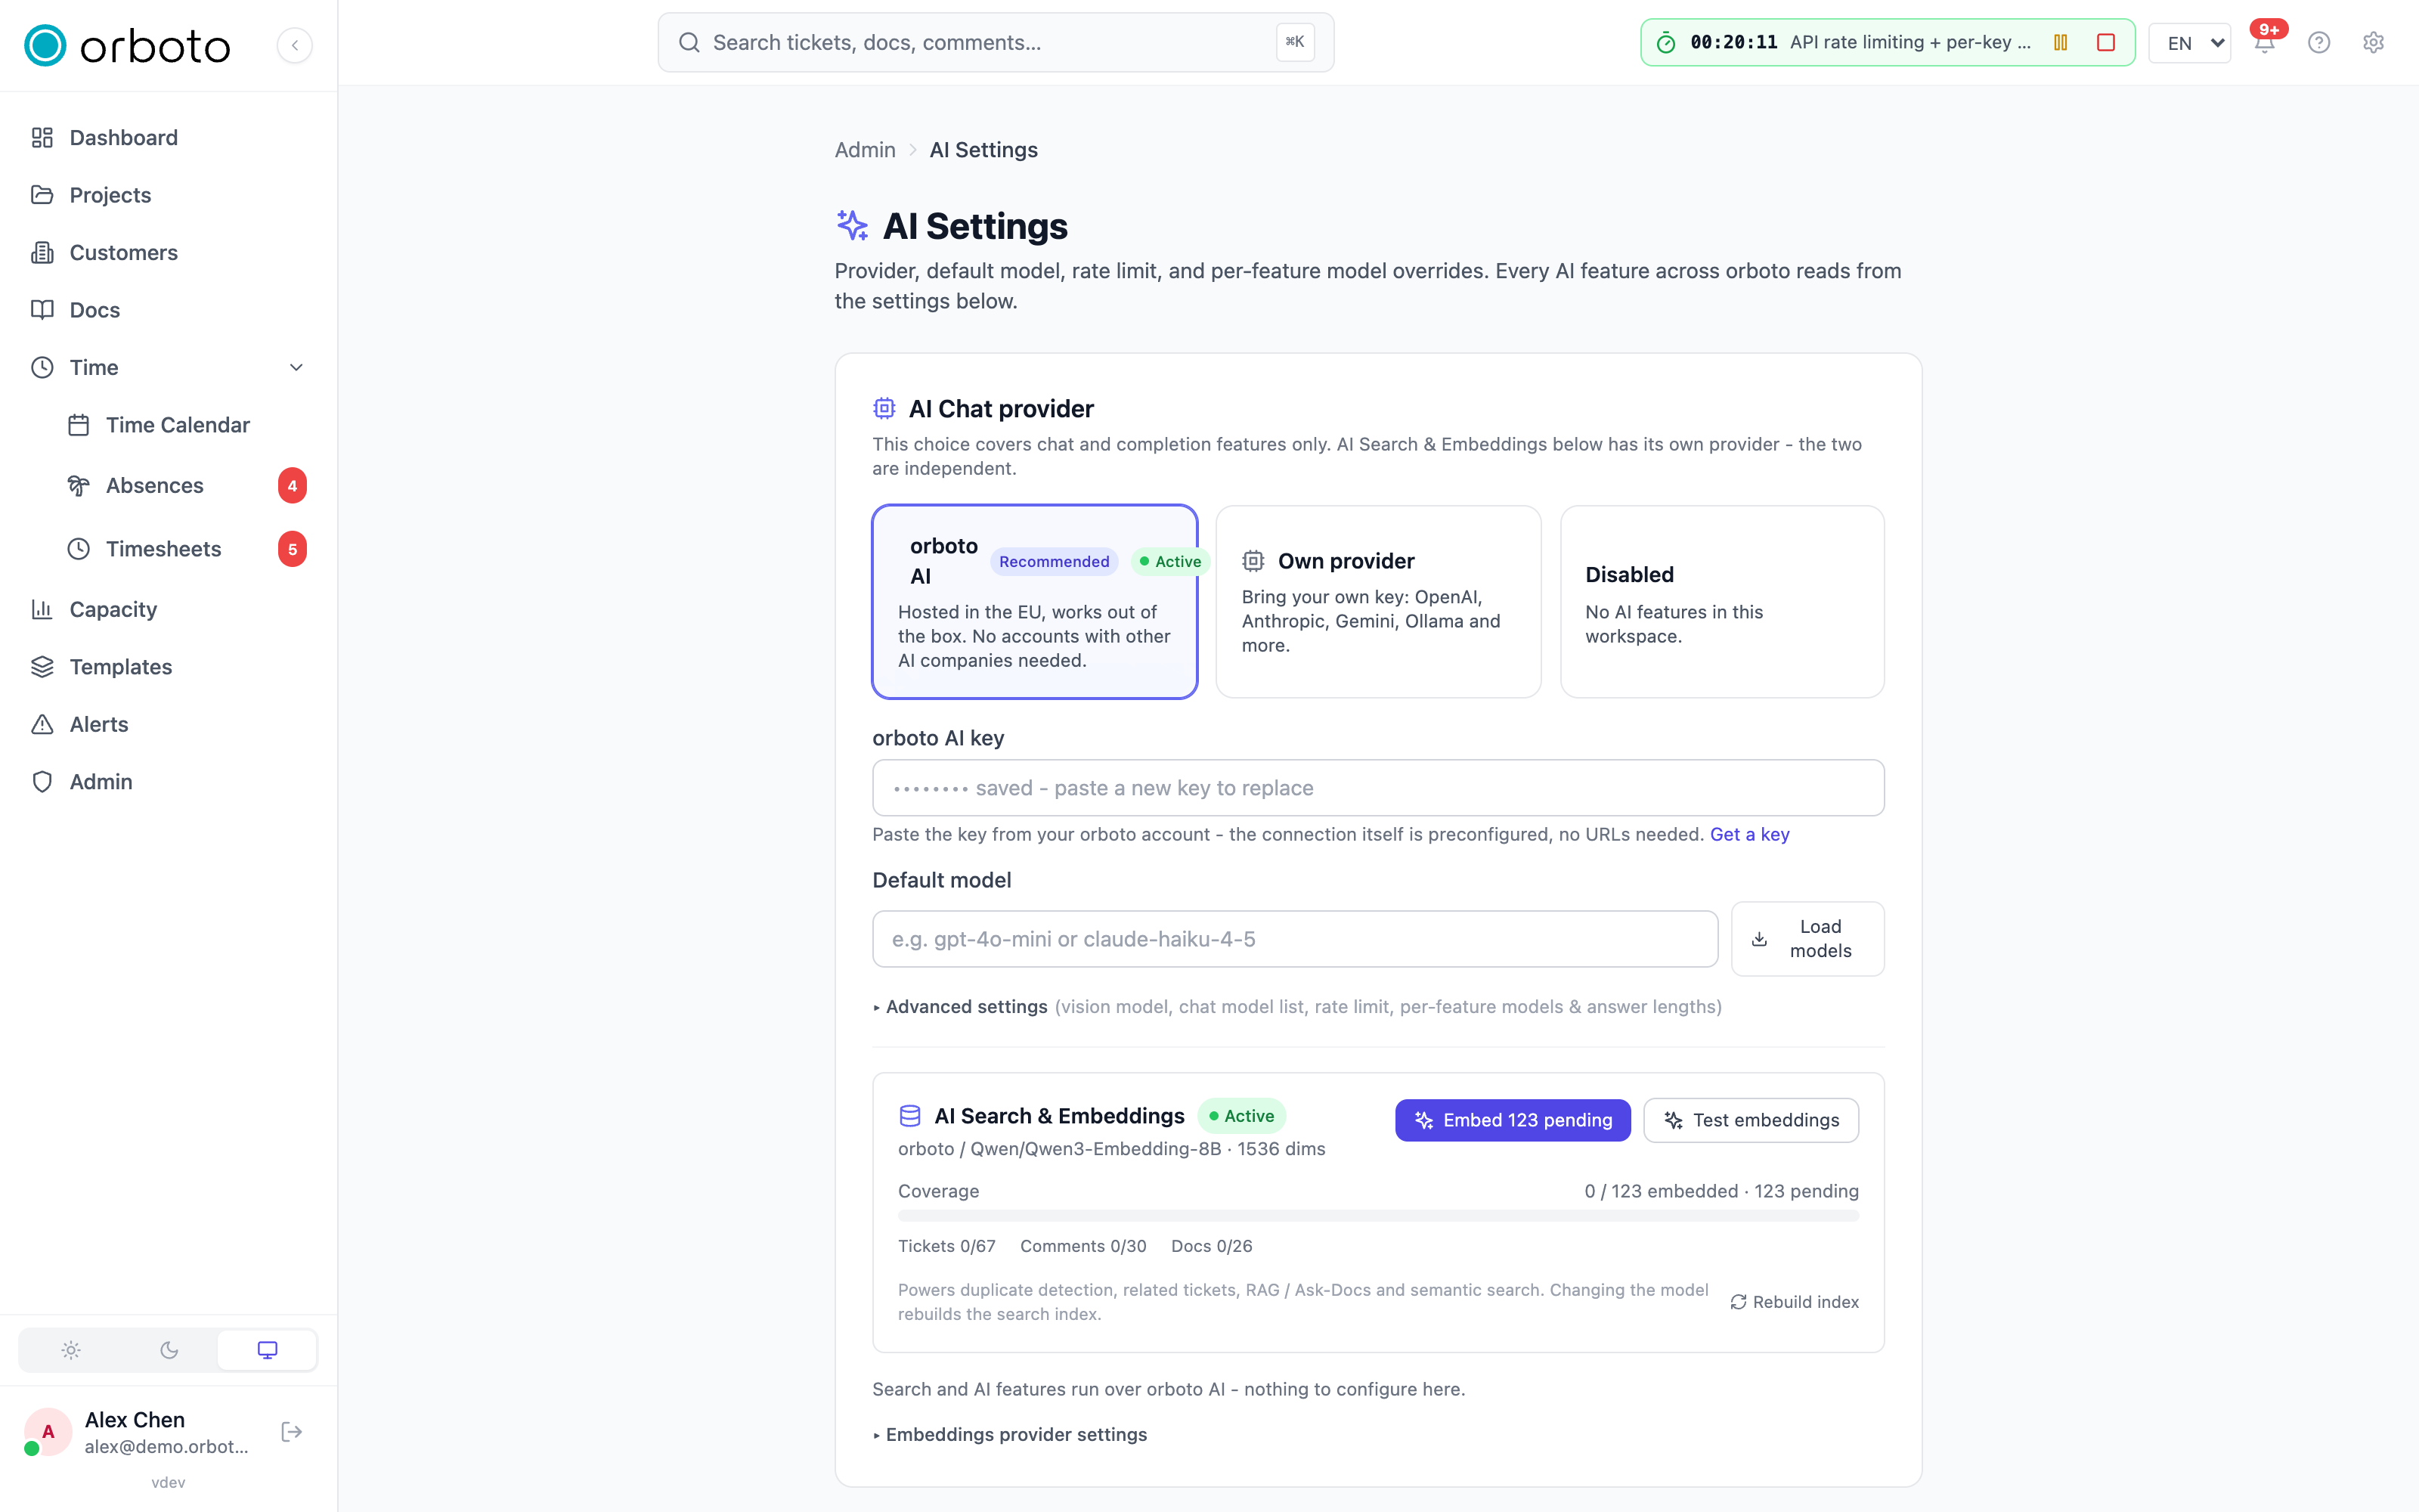Viewport: 2419px width, 1512px height.
Task: Switch to light theme
Action: point(70,1350)
